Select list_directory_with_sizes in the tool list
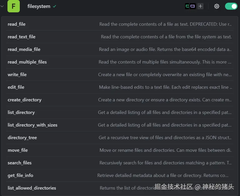Viewport: 240px width, 196px height. click(32, 125)
